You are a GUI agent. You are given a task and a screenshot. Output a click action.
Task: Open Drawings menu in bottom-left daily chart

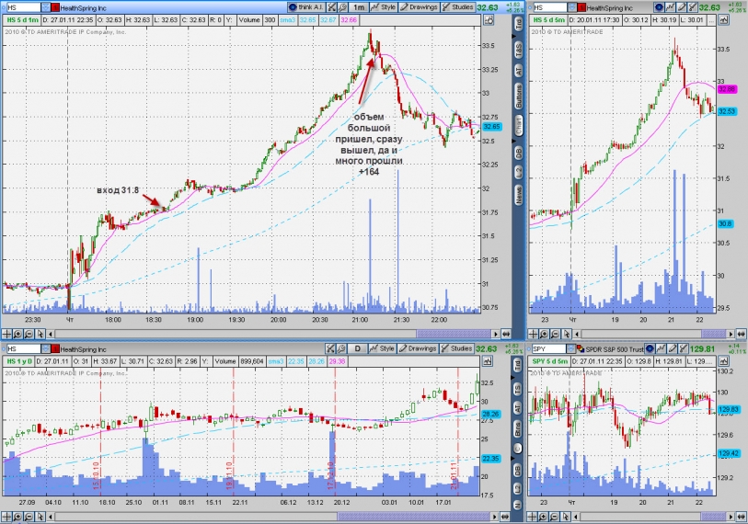419,348
